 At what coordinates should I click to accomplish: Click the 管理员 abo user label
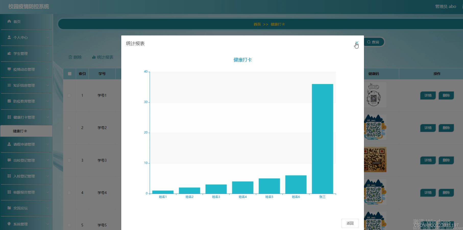[445, 6]
